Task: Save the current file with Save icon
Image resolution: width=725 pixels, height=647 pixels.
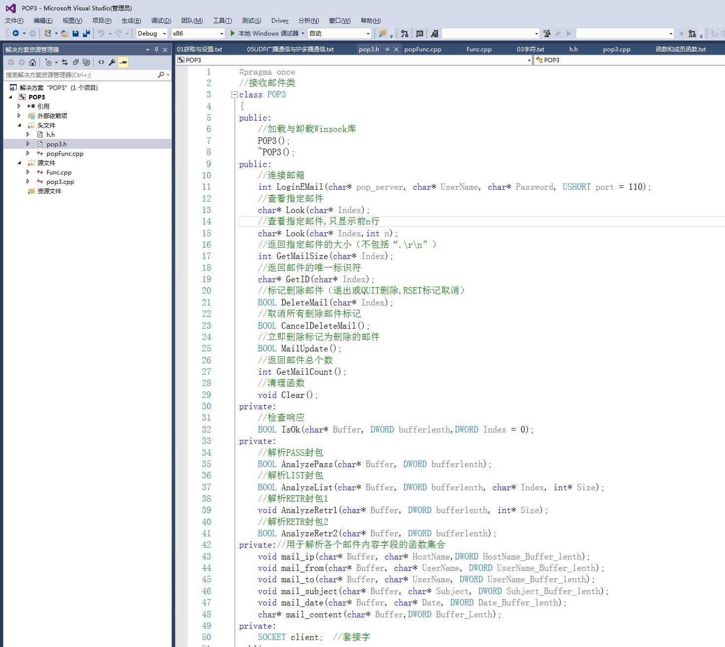Action: tap(76, 33)
